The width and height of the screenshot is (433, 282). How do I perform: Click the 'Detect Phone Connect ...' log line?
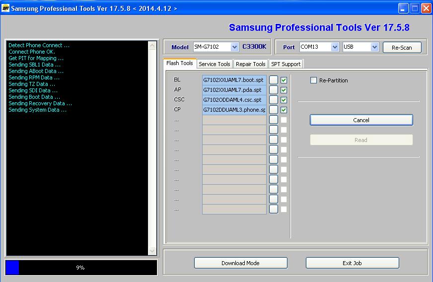tap(39, 45)
